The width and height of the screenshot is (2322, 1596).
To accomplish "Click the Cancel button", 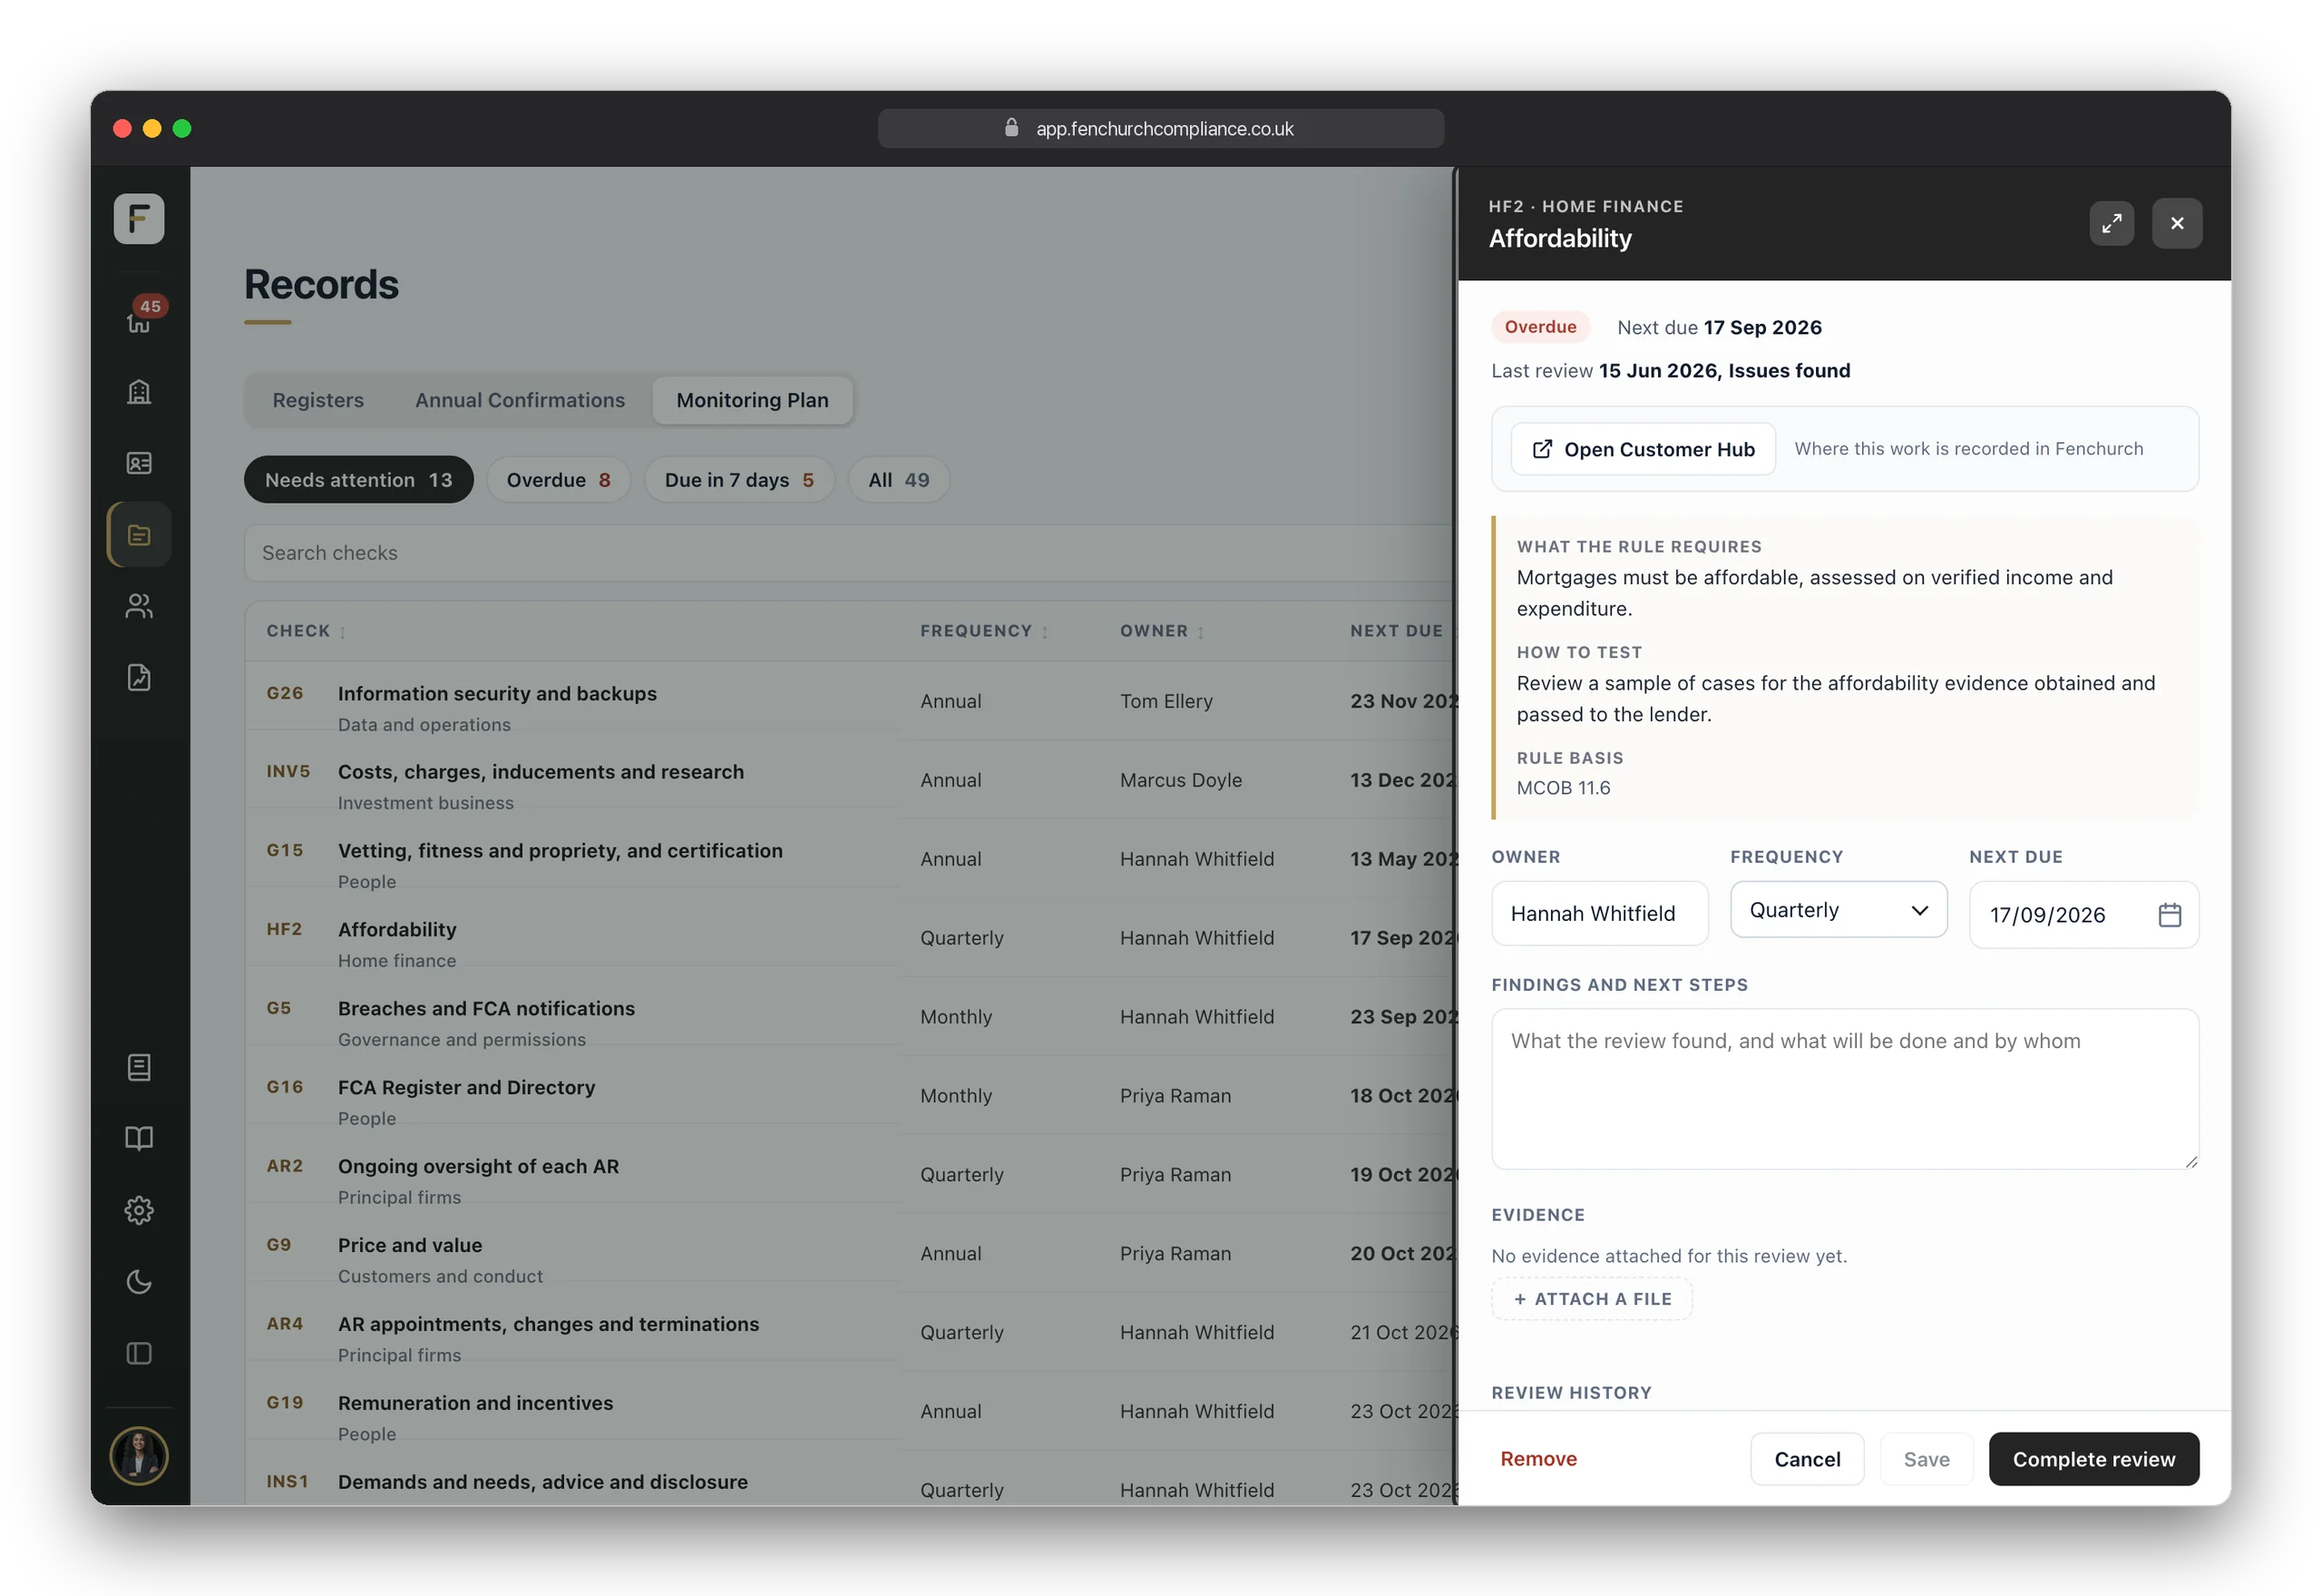I will tap(1807, 1459).
